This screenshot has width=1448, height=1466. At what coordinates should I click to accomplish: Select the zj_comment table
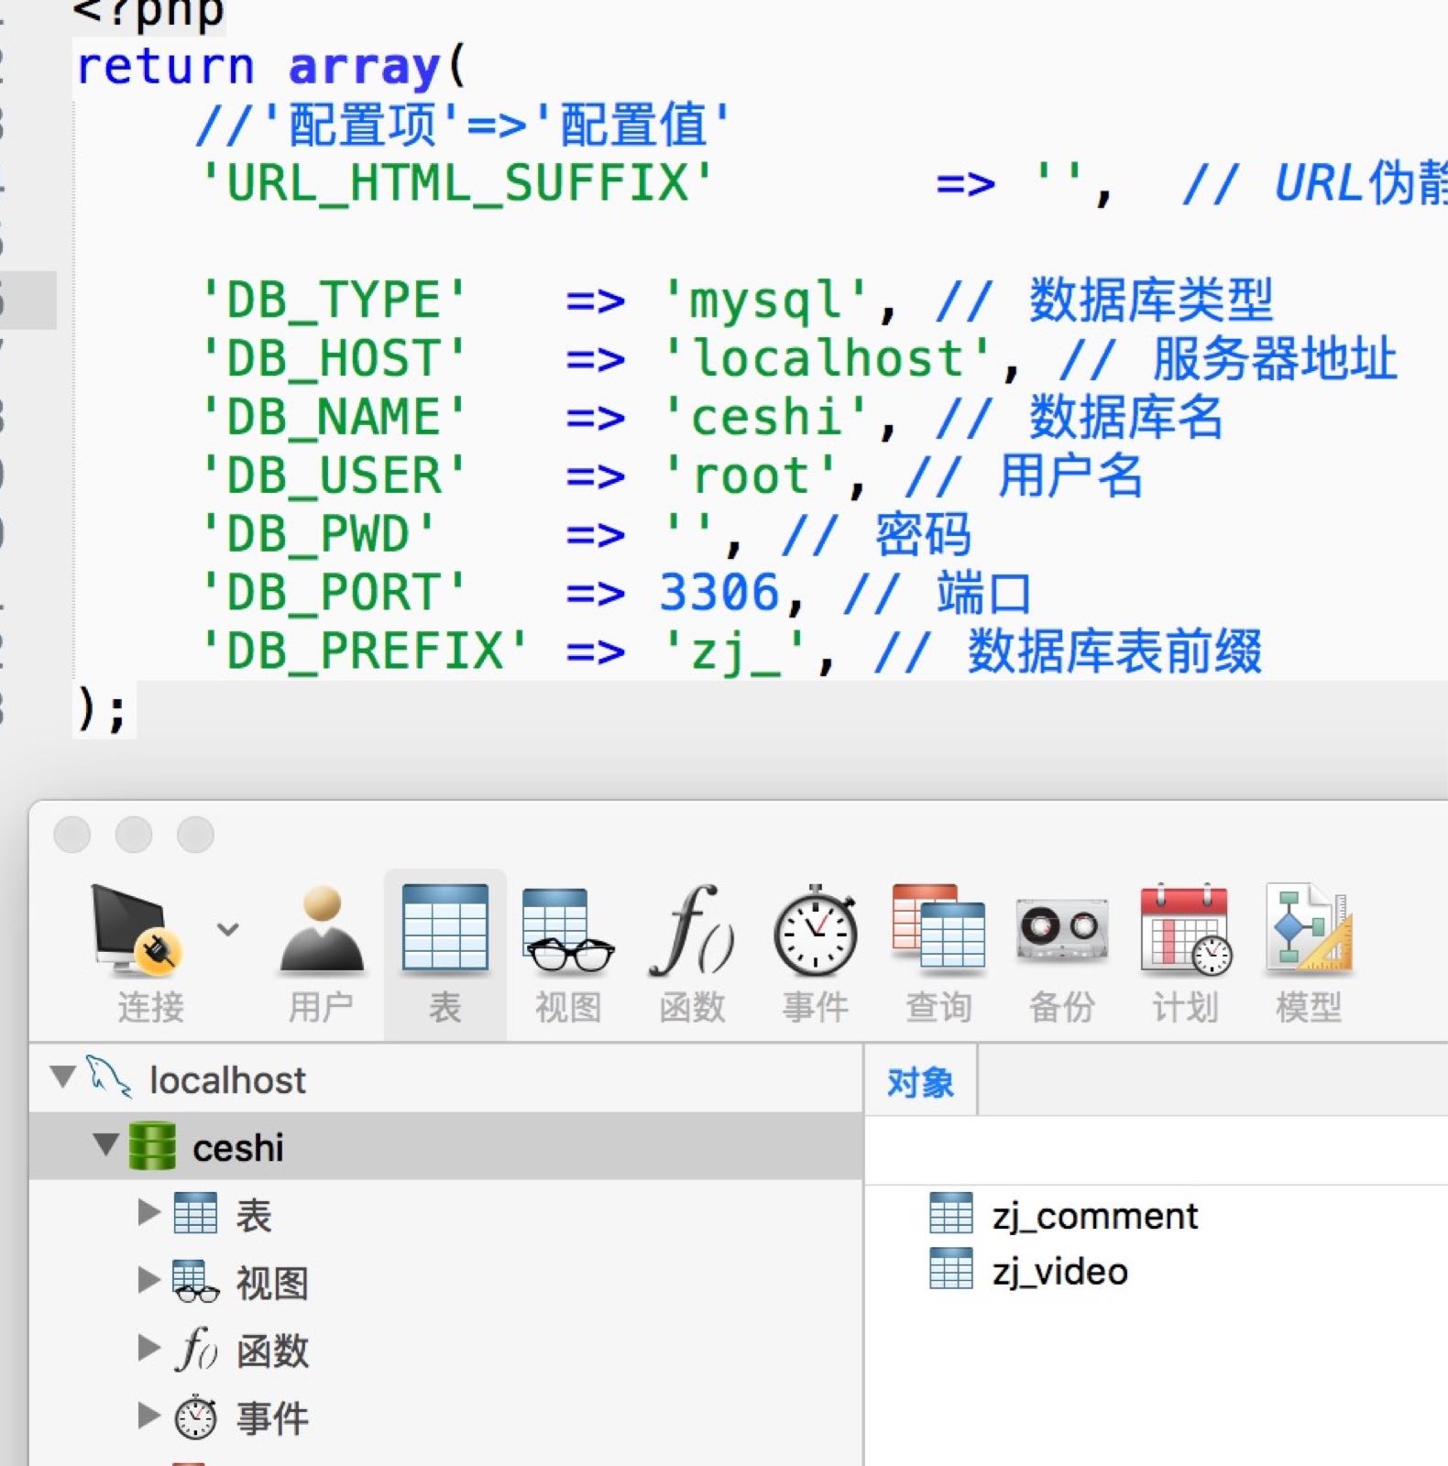point(1094,1216)
